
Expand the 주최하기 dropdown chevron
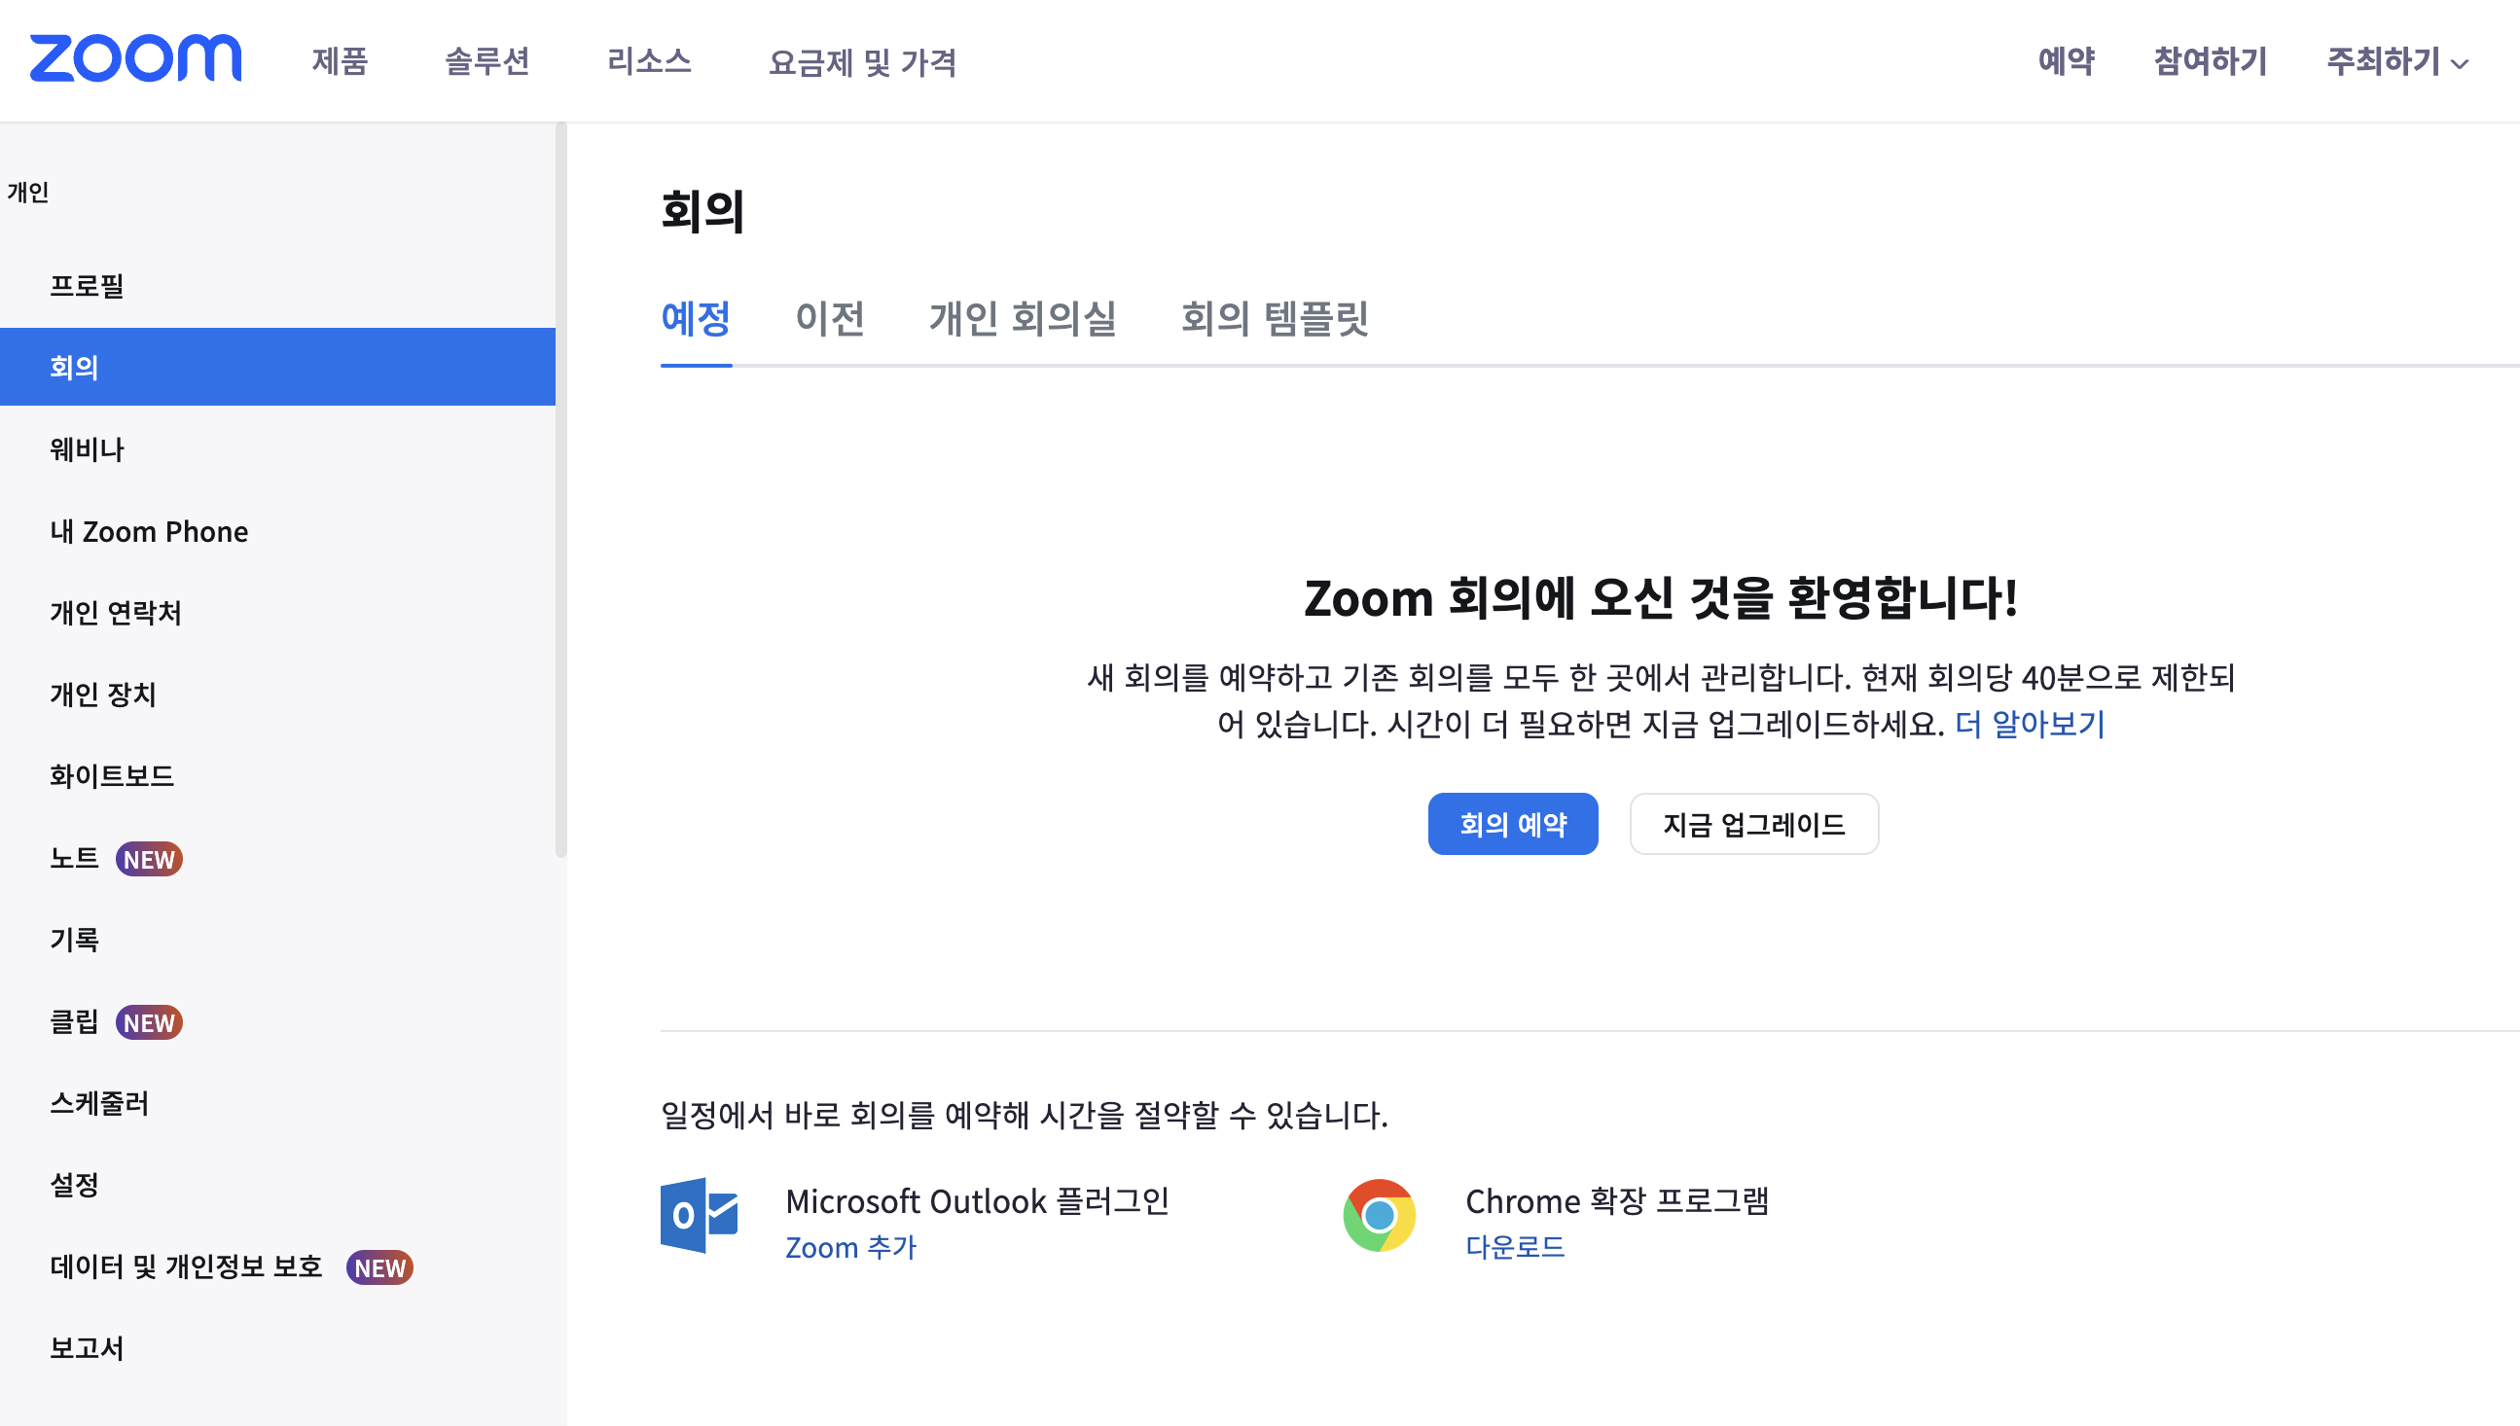[2460, 64]
